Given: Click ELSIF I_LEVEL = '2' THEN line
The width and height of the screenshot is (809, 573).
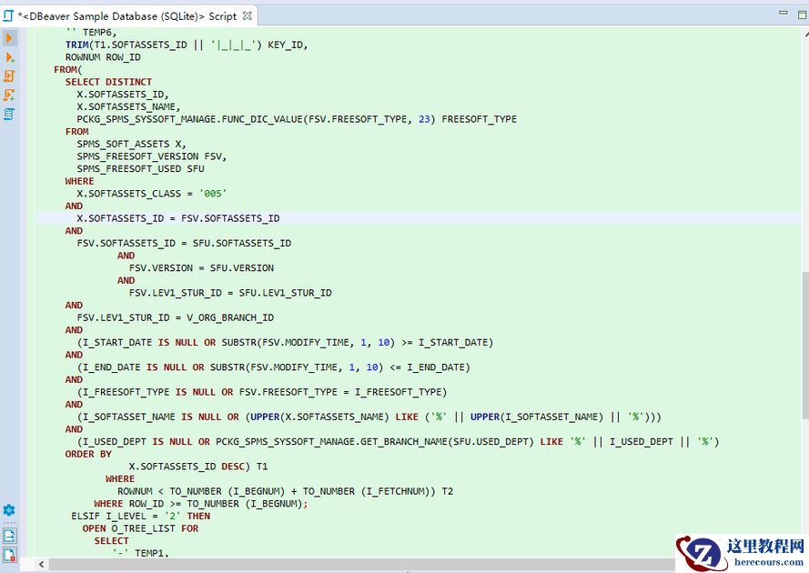Looking at the screenshot, I should [x=140, y=516].
